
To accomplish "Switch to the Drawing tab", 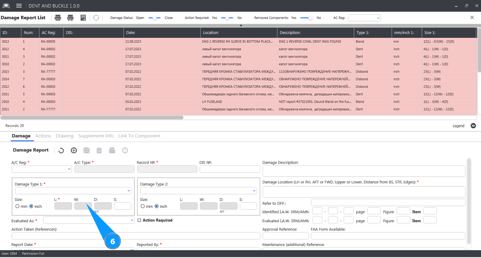I will point(64,136).
